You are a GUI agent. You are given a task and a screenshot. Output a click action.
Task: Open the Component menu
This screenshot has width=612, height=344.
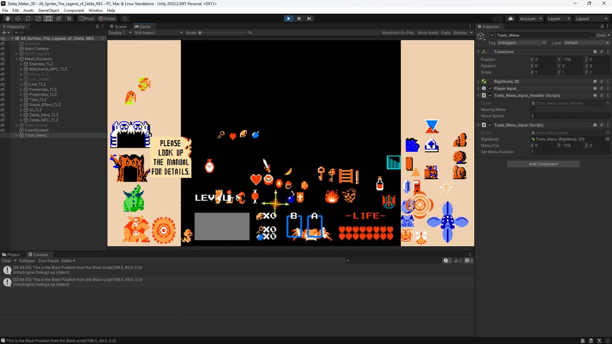(x=74, y=11)
